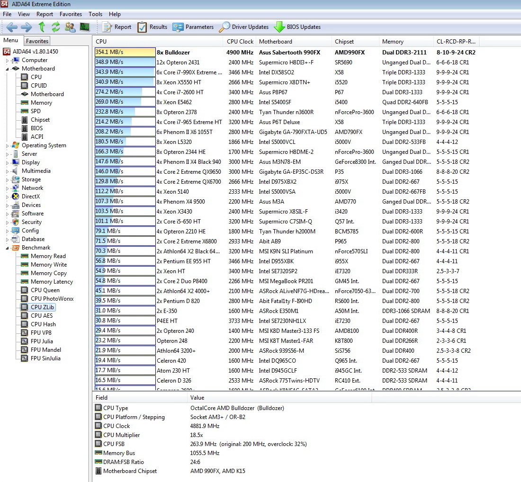Open the Results toolbar button
521x482 pixels.
[x=152, y=27]
